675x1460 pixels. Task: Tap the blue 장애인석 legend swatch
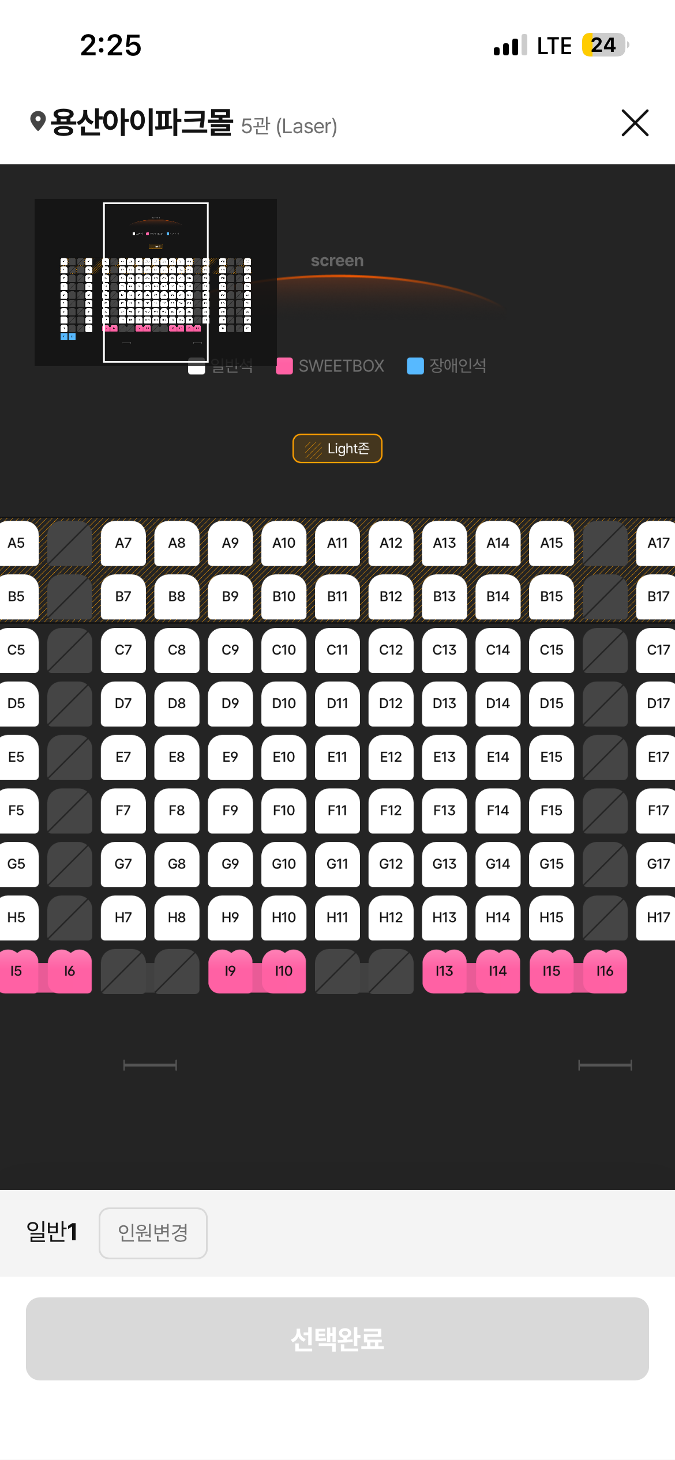pos(415,366)
